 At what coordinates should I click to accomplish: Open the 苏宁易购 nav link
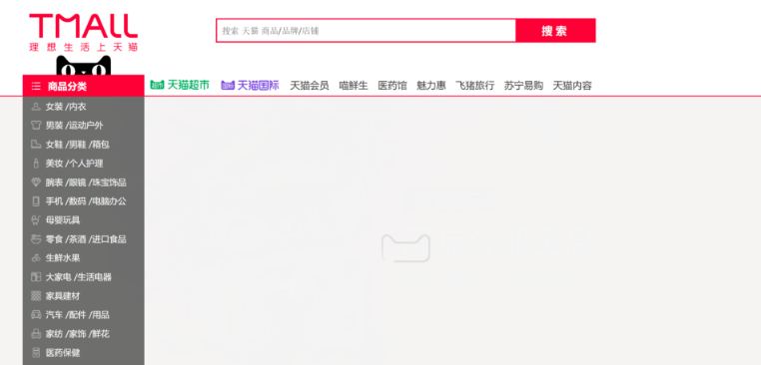pos(523,86)
